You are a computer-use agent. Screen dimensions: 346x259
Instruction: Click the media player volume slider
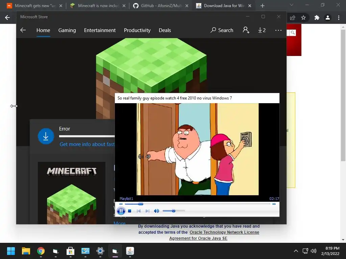174,211
